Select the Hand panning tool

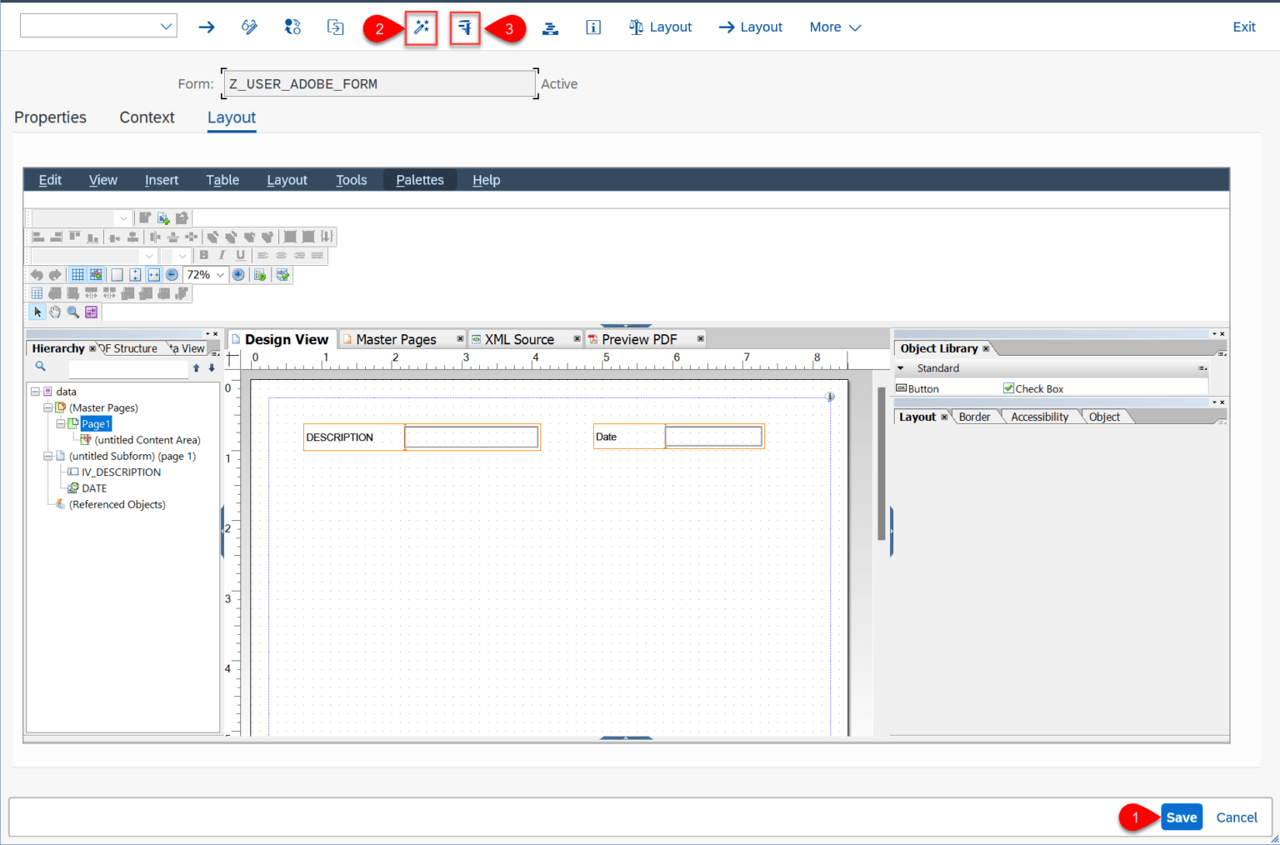tap(55, 312)
